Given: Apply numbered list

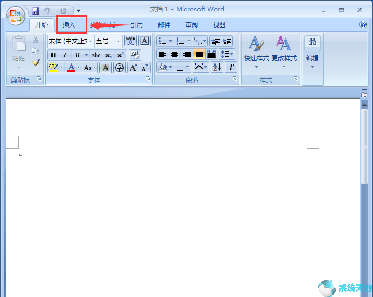Looking at the screenshot, I should tap(180, 41).
